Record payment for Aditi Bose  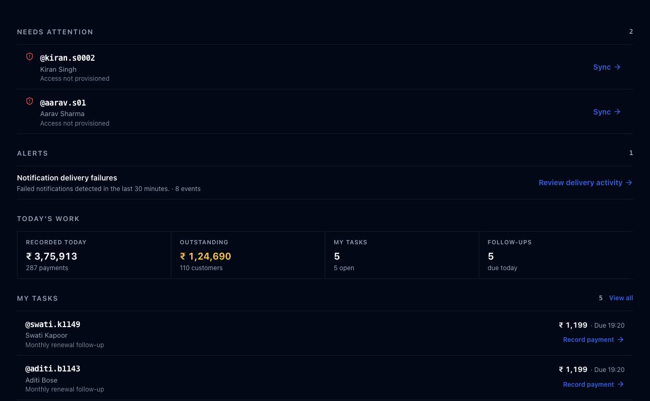pyautogui.click(x=594, y=385)
